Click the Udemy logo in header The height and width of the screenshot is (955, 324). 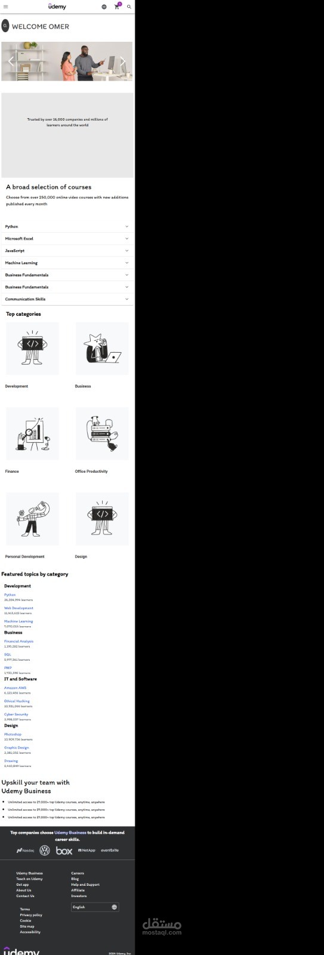(x=57, y=7)
